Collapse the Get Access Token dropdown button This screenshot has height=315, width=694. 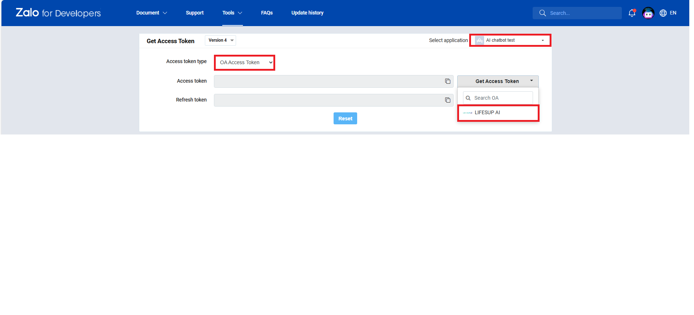pos(497,81)
